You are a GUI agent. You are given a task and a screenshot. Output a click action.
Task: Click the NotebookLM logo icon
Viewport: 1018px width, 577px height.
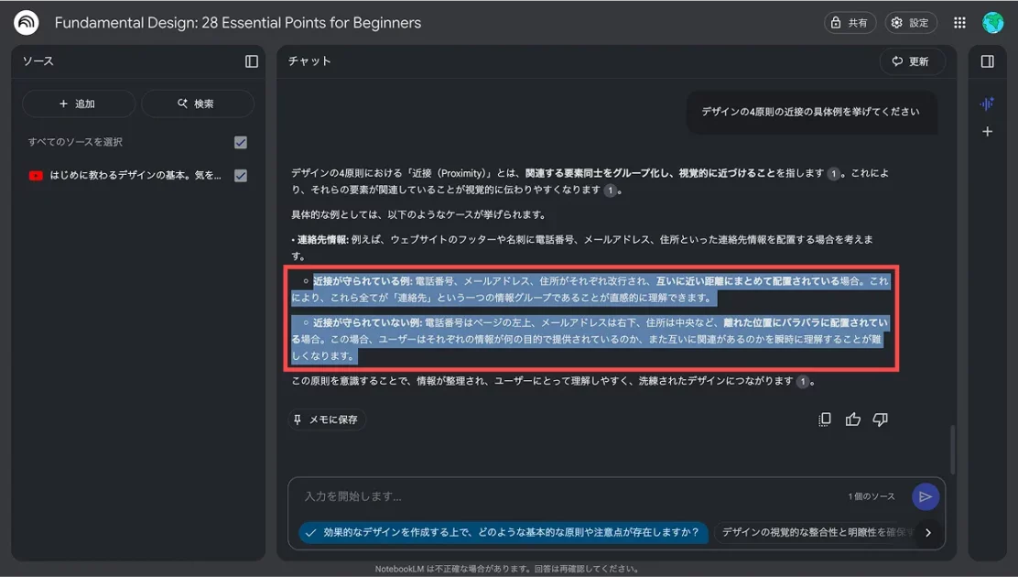tap(26, 23)
